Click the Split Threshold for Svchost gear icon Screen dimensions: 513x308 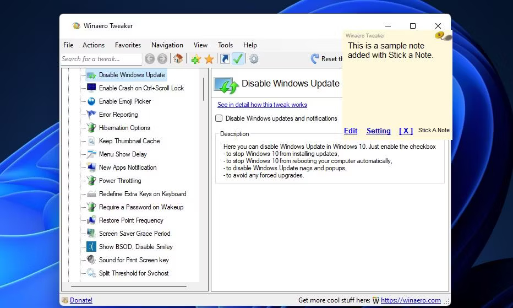[x=91, y=273]
